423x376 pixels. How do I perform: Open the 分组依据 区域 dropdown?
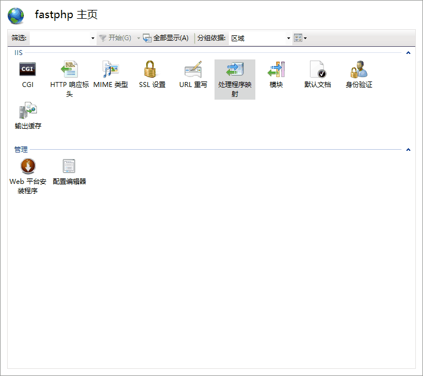(x=288, y=38)
